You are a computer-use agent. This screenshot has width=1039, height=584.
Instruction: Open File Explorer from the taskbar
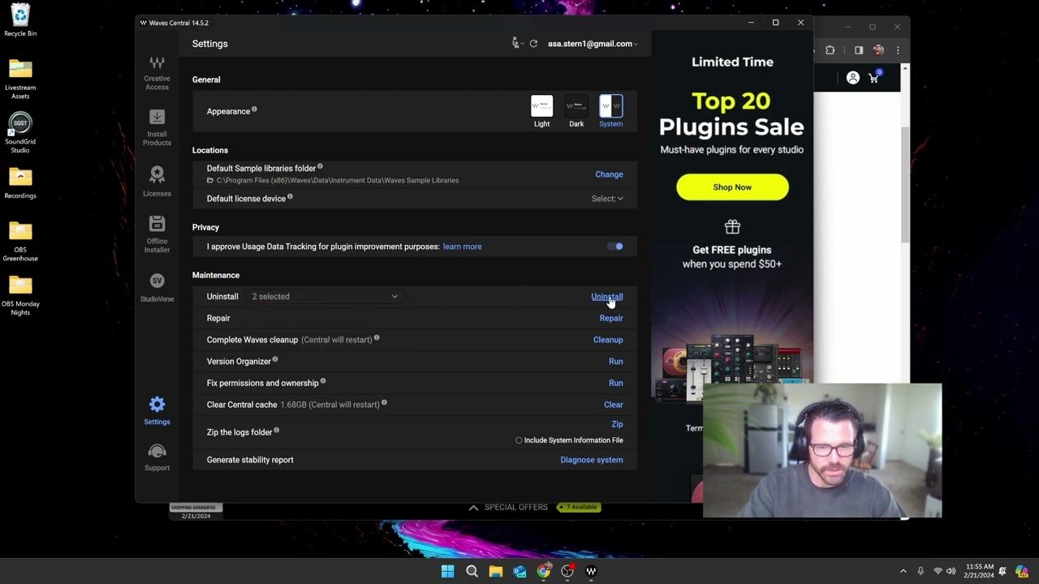(496, 571)
